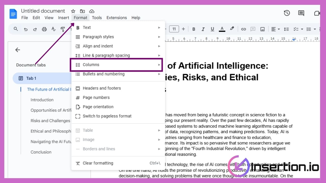
Task: Open the comments panel icon
Action: pos(301,13)
